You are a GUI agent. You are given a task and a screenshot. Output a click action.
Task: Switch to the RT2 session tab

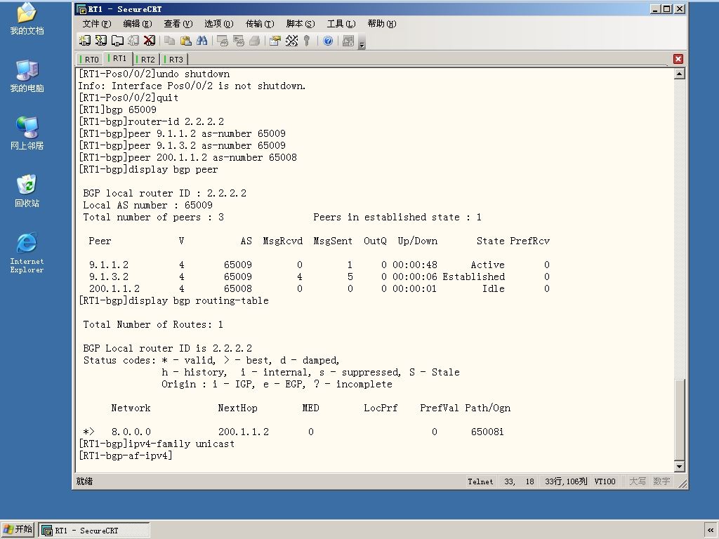(x=146, y=60)
